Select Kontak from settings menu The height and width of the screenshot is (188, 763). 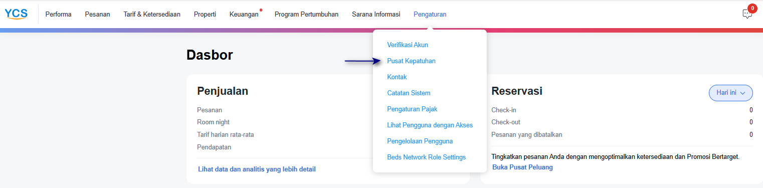[397, 77]
